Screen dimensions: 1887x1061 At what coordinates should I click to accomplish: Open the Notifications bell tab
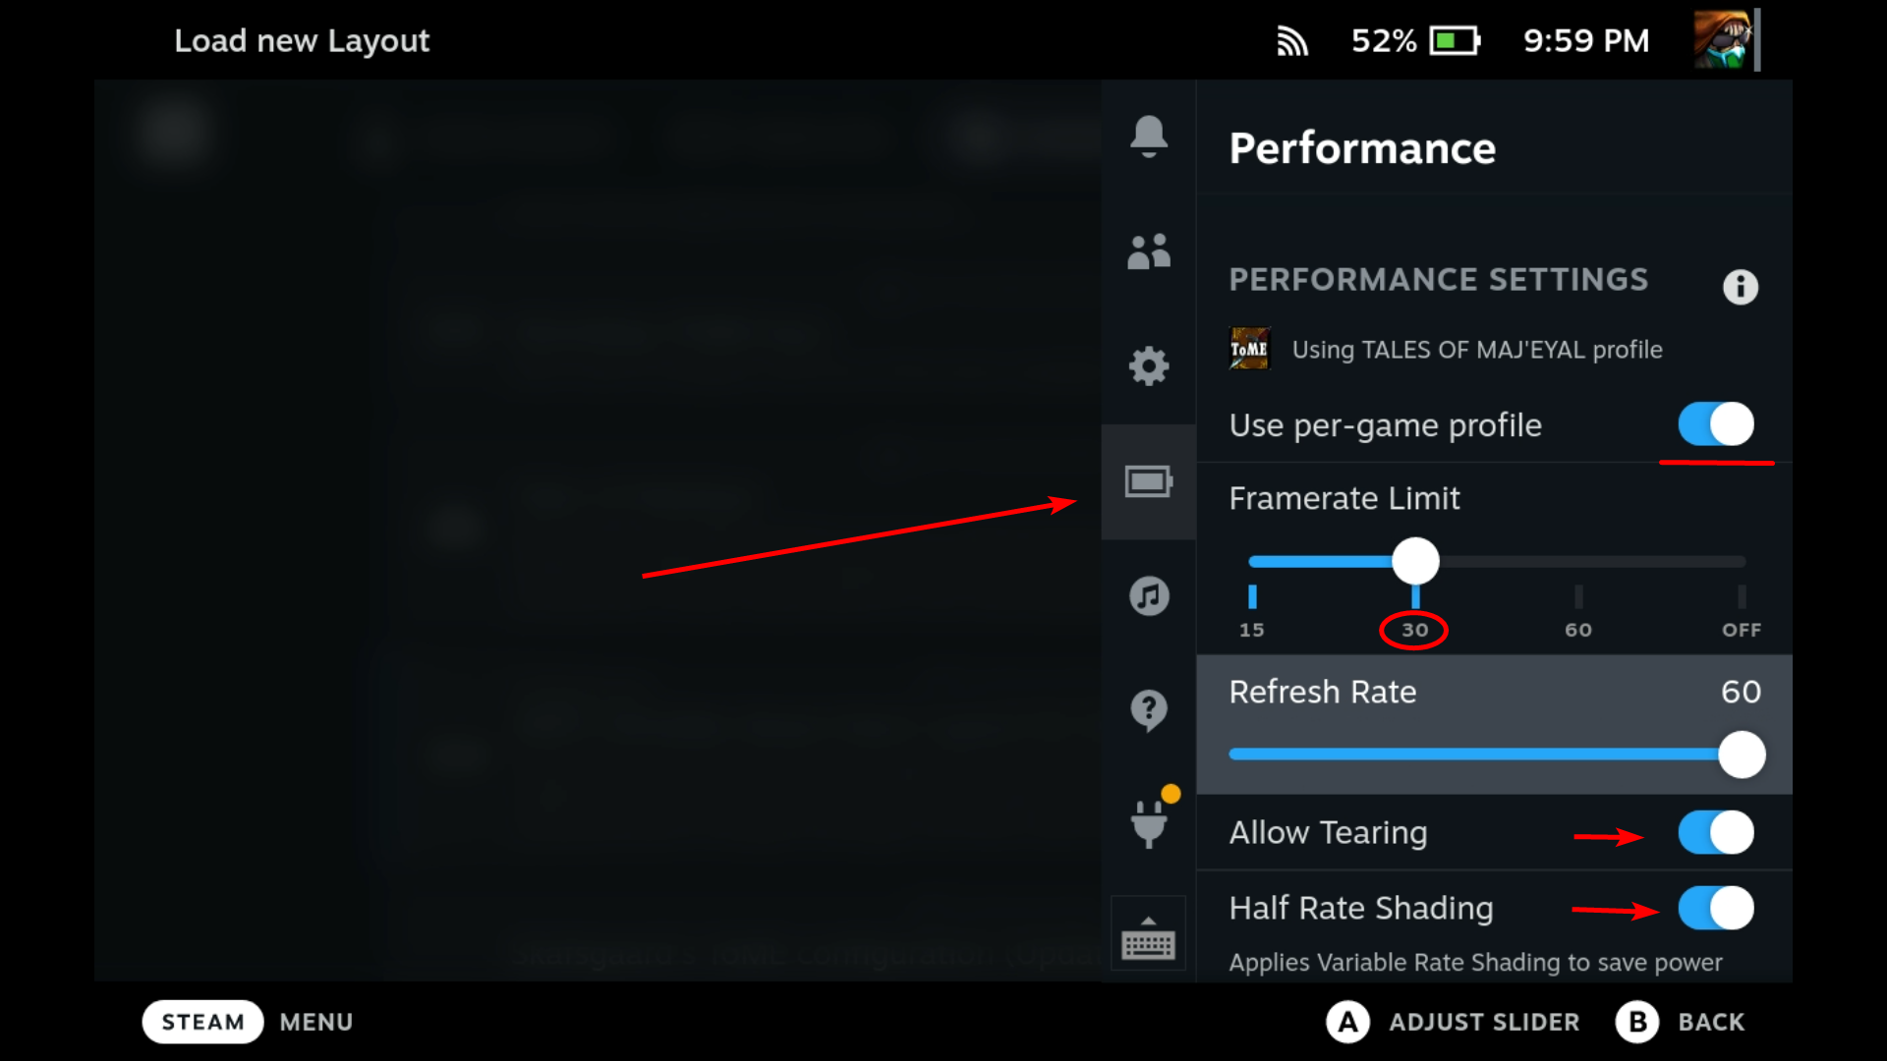click(x=1148, y=137)
